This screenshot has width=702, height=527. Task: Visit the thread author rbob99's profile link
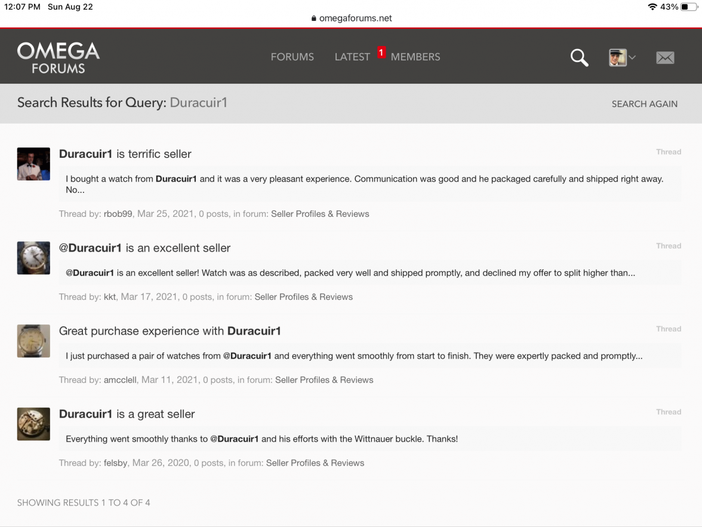pyautogui.click(x=118, y=214)
